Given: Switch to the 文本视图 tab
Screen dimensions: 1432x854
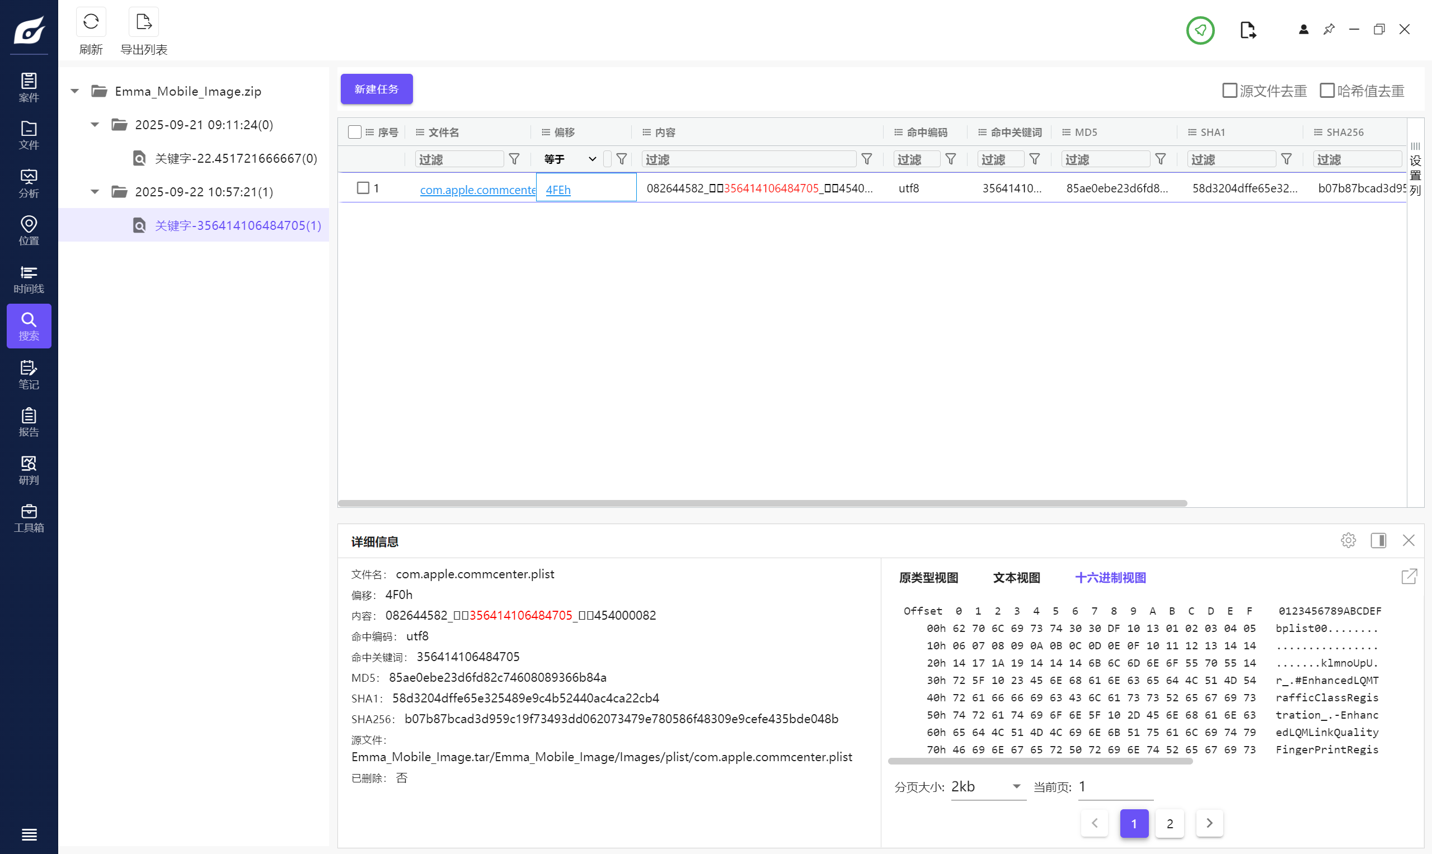Looking at the screenshot, I should [1016, 578].
